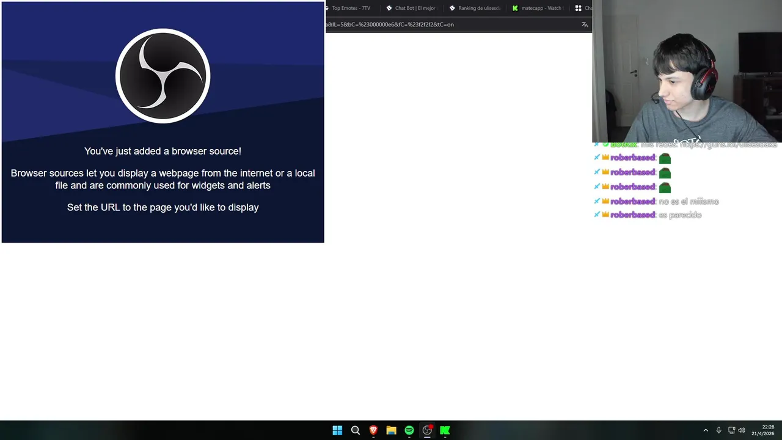The height and width of the screenshot is (440, 782).
Task: Switch to matecapp - Watch tab
Action: point(538,9)
